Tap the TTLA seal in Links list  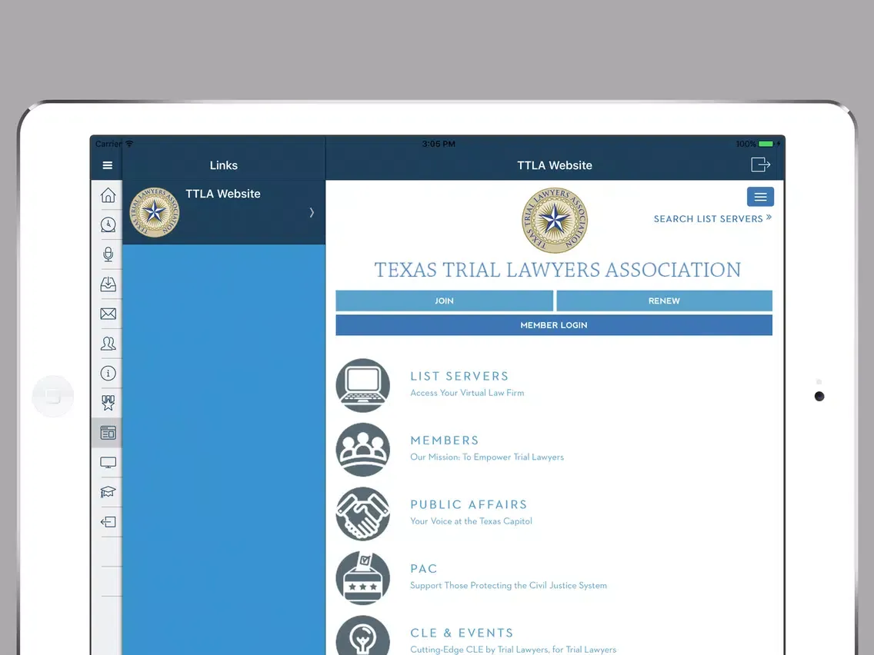155,212
